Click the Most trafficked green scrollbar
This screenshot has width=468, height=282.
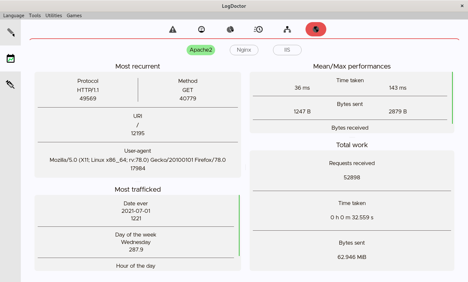pos(239,225)
